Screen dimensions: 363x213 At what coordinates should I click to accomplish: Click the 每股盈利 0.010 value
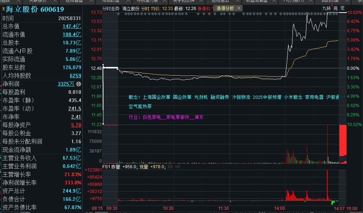75,92
